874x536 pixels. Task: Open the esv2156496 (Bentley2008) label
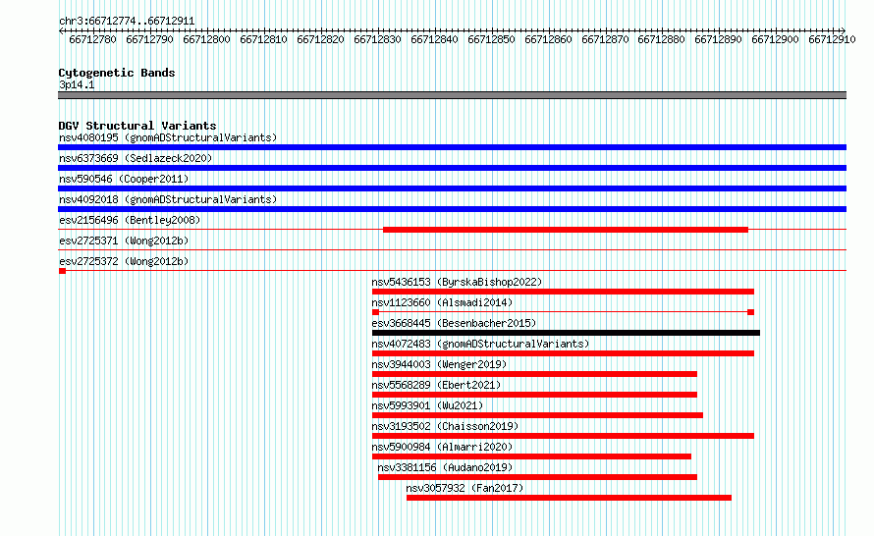pyautogui.click(x=130, y=220)
